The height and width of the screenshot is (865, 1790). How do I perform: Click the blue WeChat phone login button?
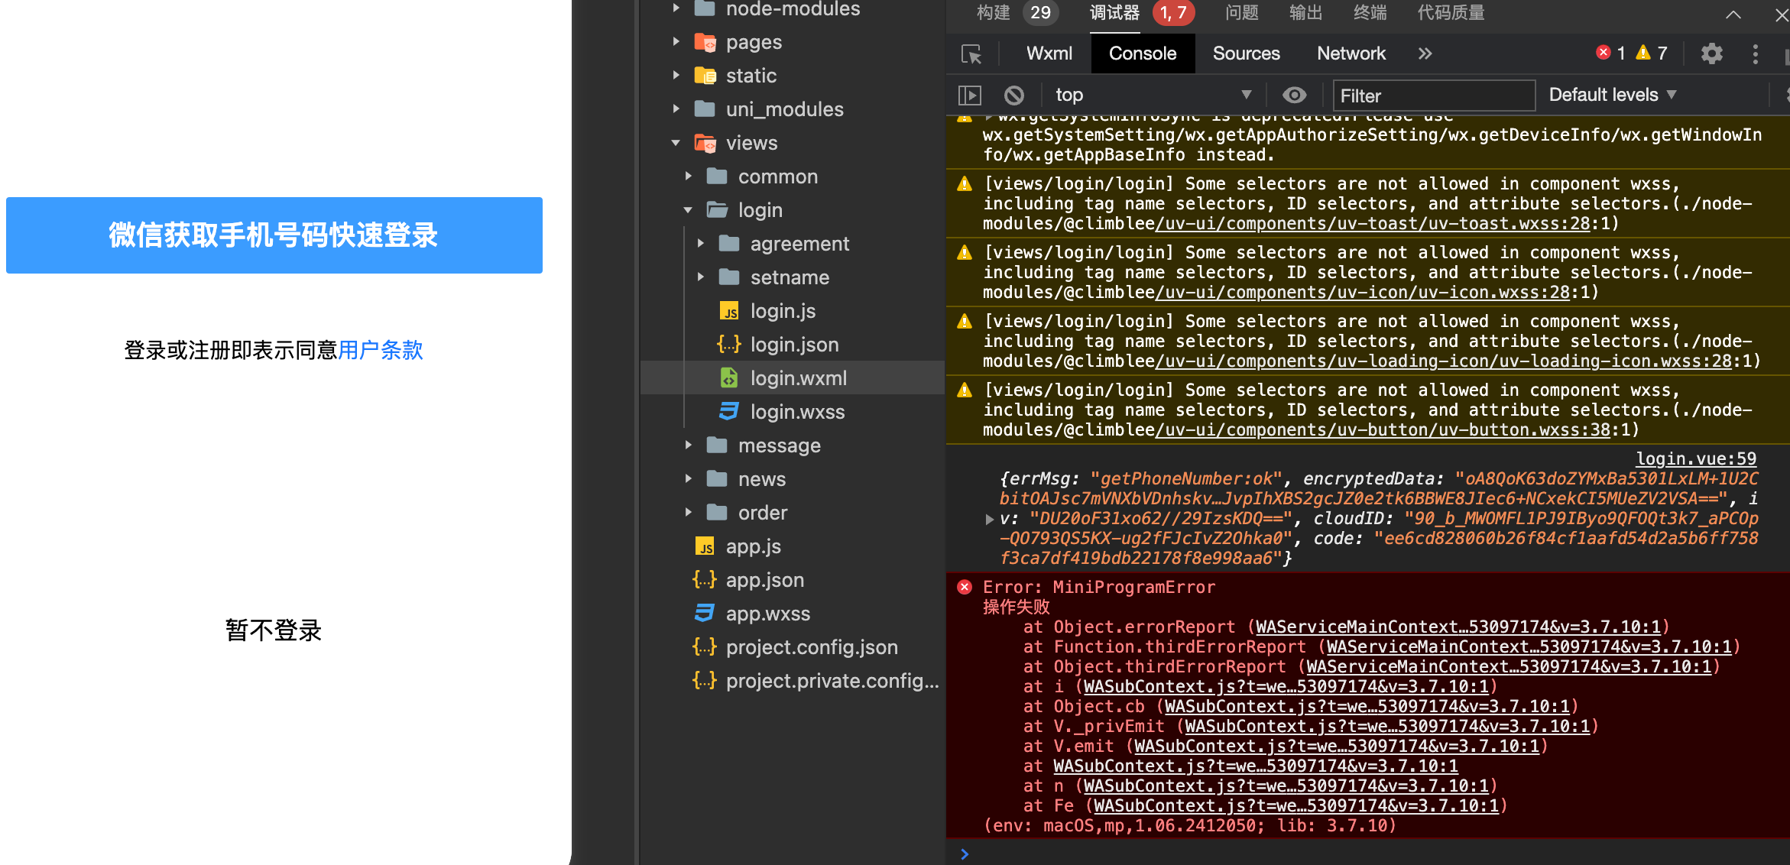pos(274,235)
